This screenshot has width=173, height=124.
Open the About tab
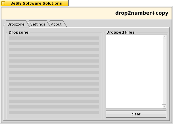pos(56,24)
